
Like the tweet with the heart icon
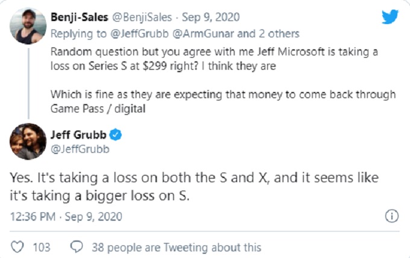(18, 247)
